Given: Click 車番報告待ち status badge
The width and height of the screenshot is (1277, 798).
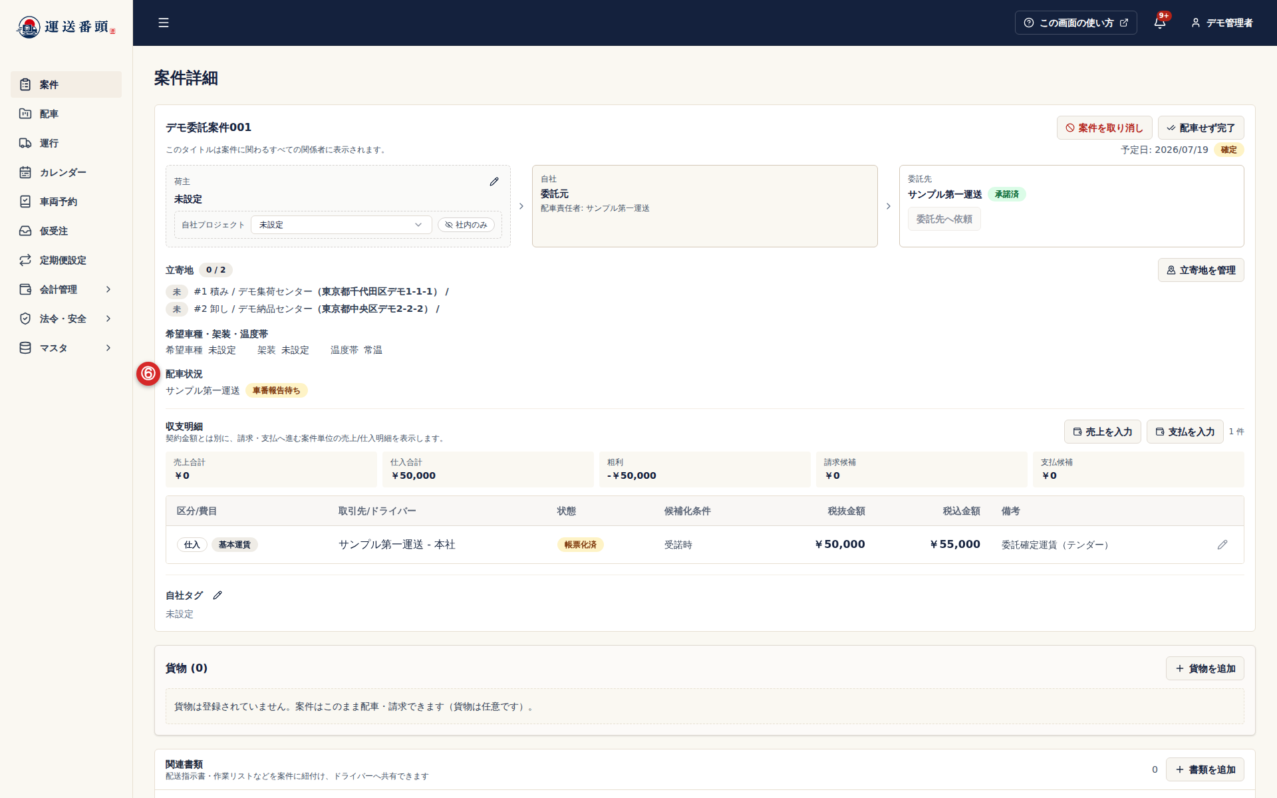Looking at the screenshot, I should click(x=276, y=390).
